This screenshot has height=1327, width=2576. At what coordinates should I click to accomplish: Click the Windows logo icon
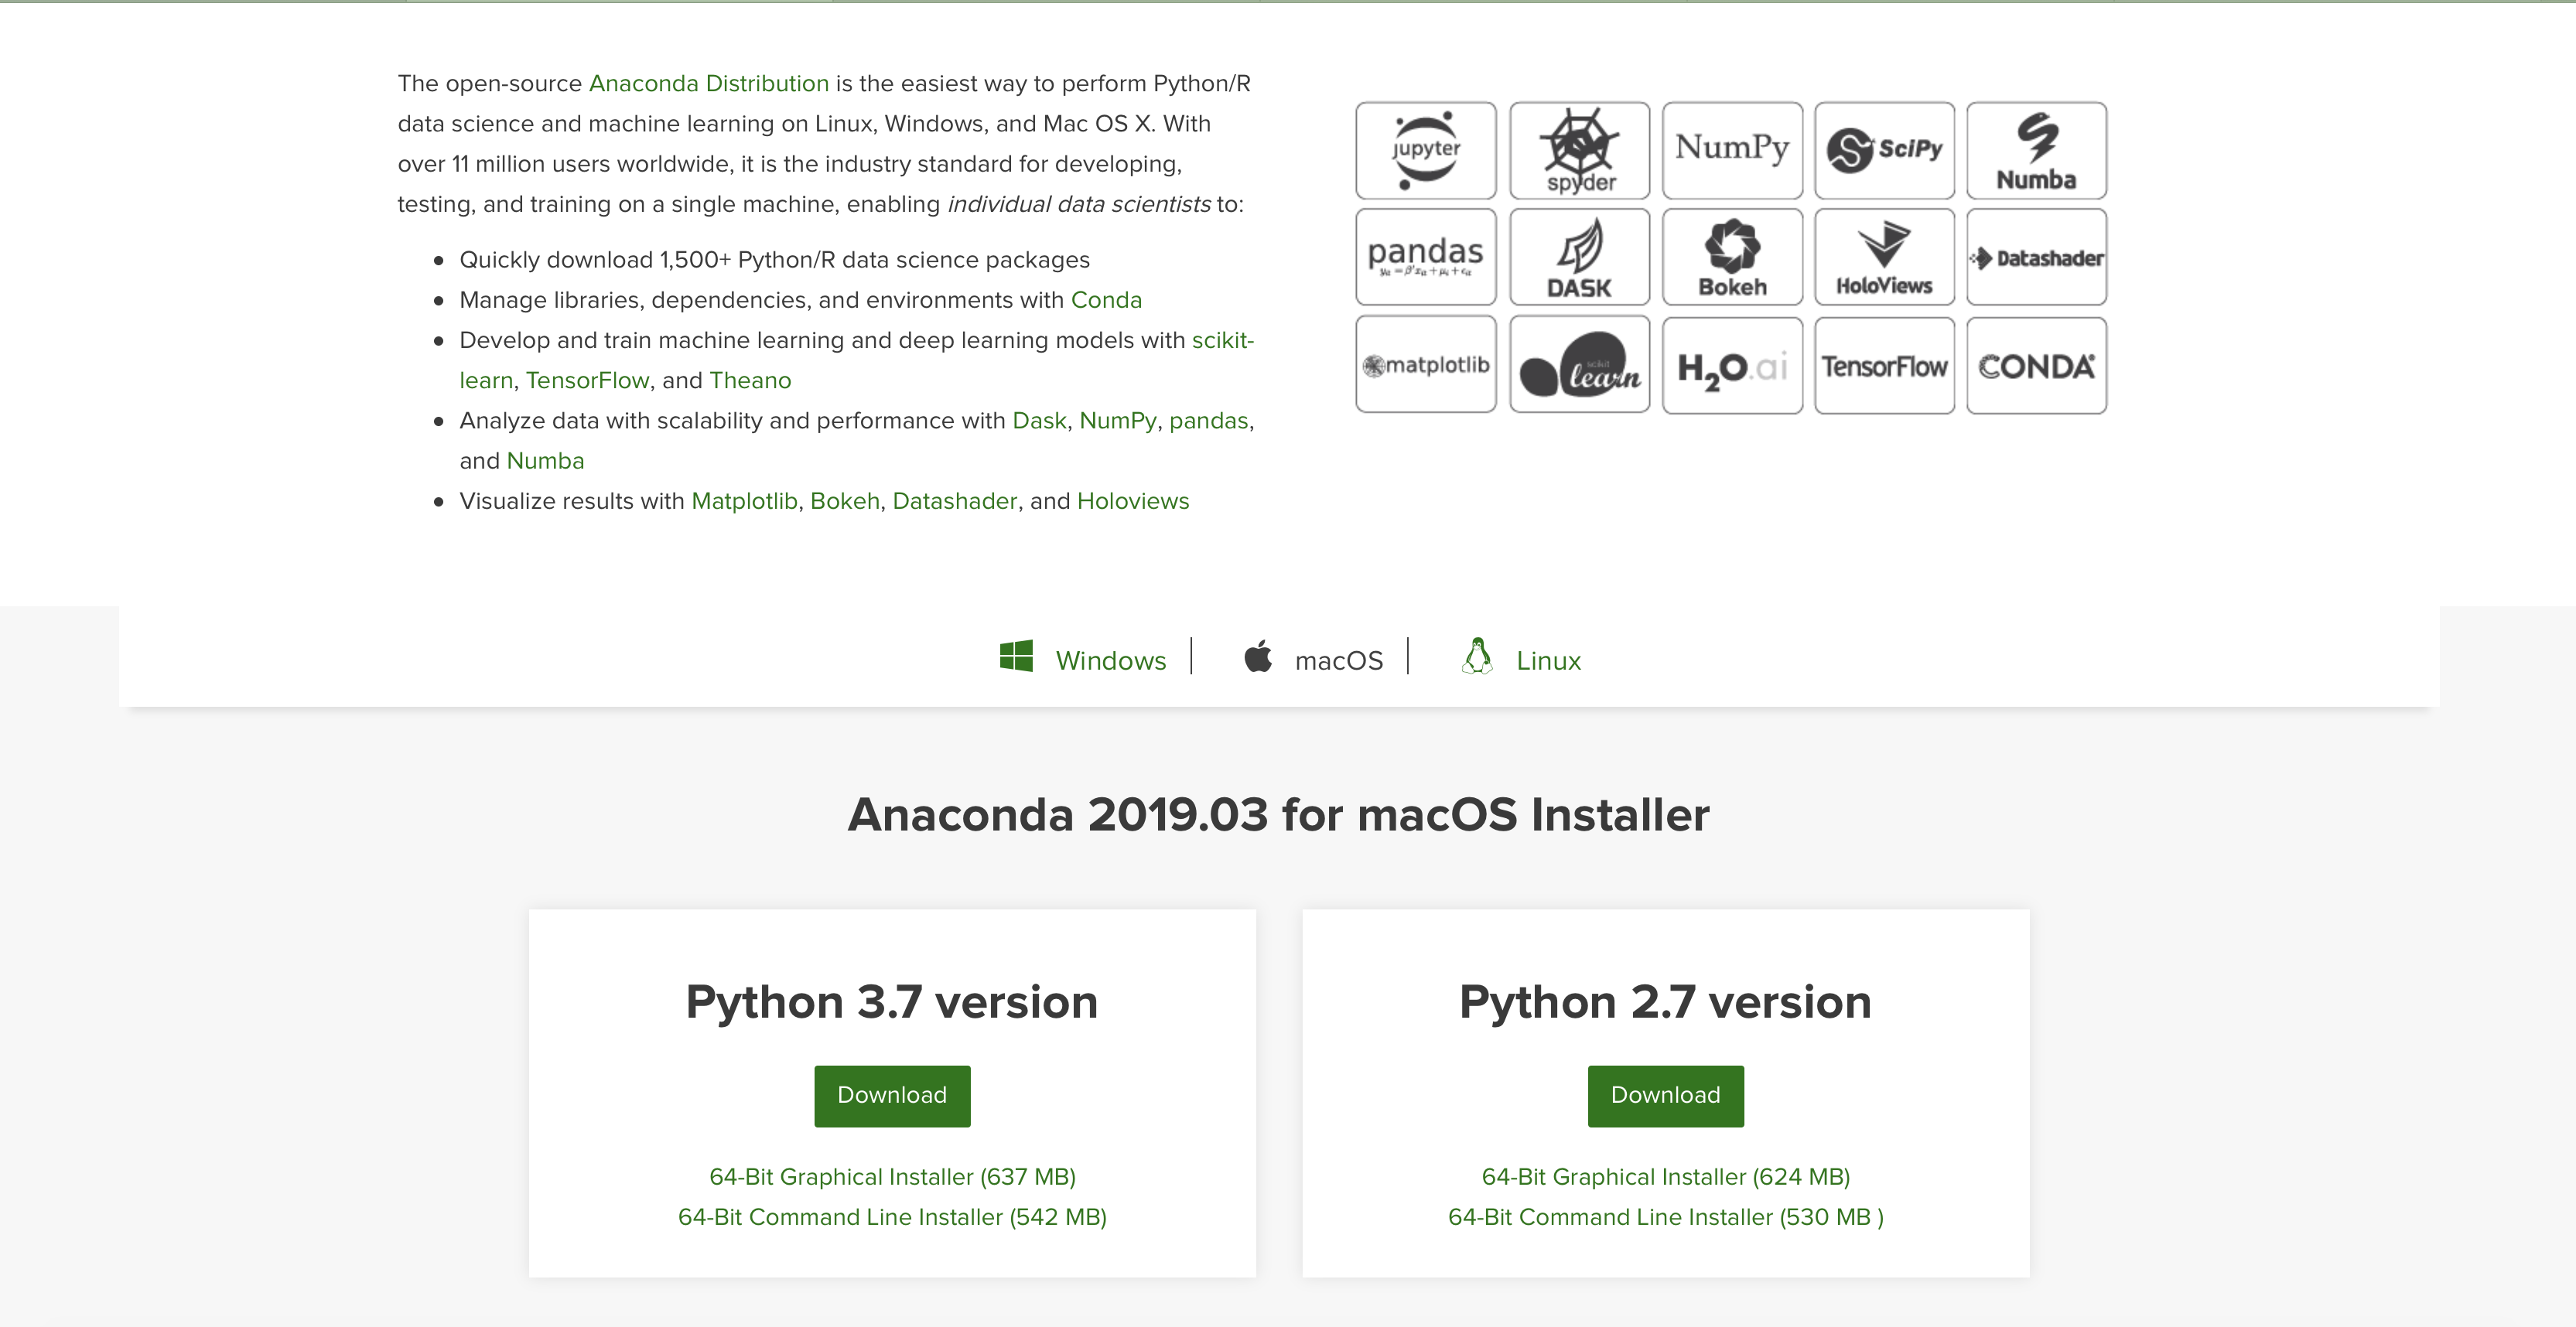pos(1016,656)
